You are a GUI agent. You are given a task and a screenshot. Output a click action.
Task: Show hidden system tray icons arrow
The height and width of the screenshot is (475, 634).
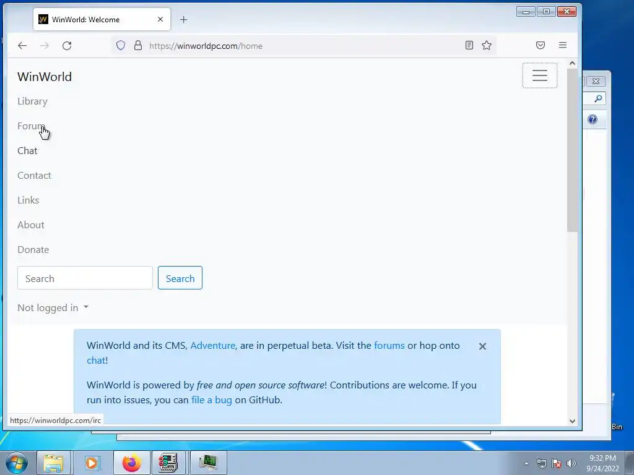pyautogui.click(x=526, y=464)
